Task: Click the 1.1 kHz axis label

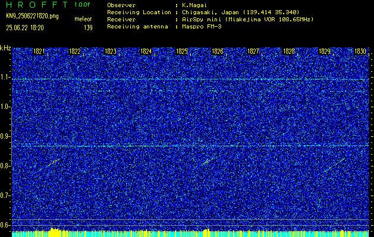Action: click(x=5, y=77)
